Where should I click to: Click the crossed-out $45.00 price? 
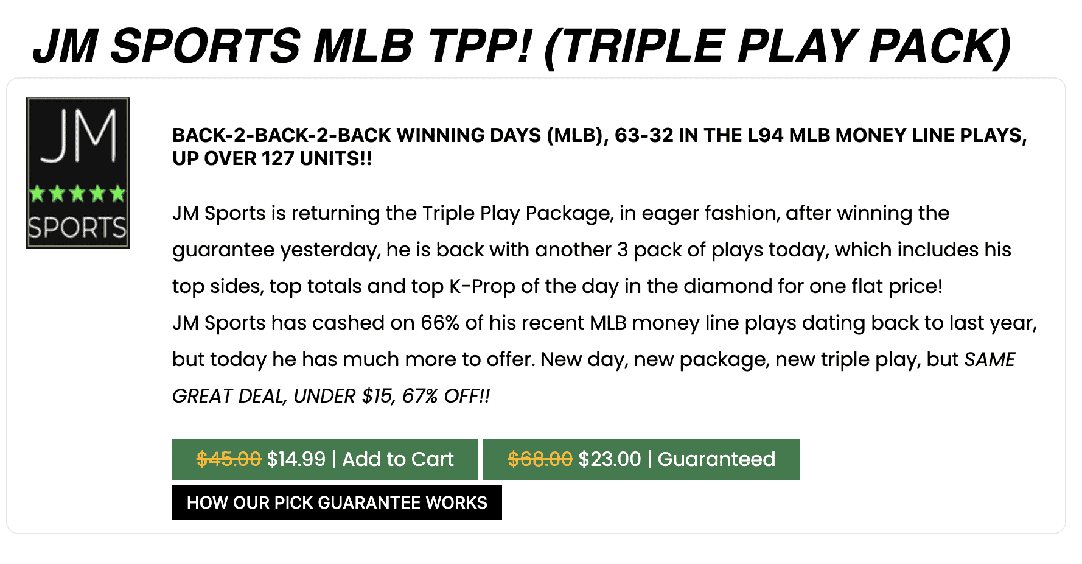coord(228,459)
